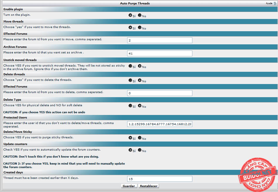
Task: Select Sí for Enable plugin
Action: [130, 15]
